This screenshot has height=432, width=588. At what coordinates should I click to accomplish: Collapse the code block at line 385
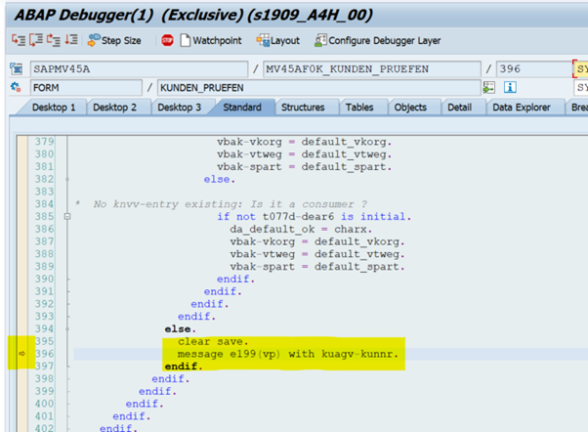(66, 216)
